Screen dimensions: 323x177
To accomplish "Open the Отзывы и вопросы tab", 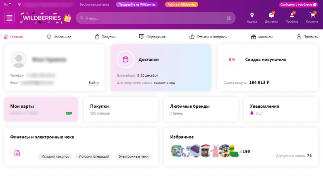I will [208, 37].
